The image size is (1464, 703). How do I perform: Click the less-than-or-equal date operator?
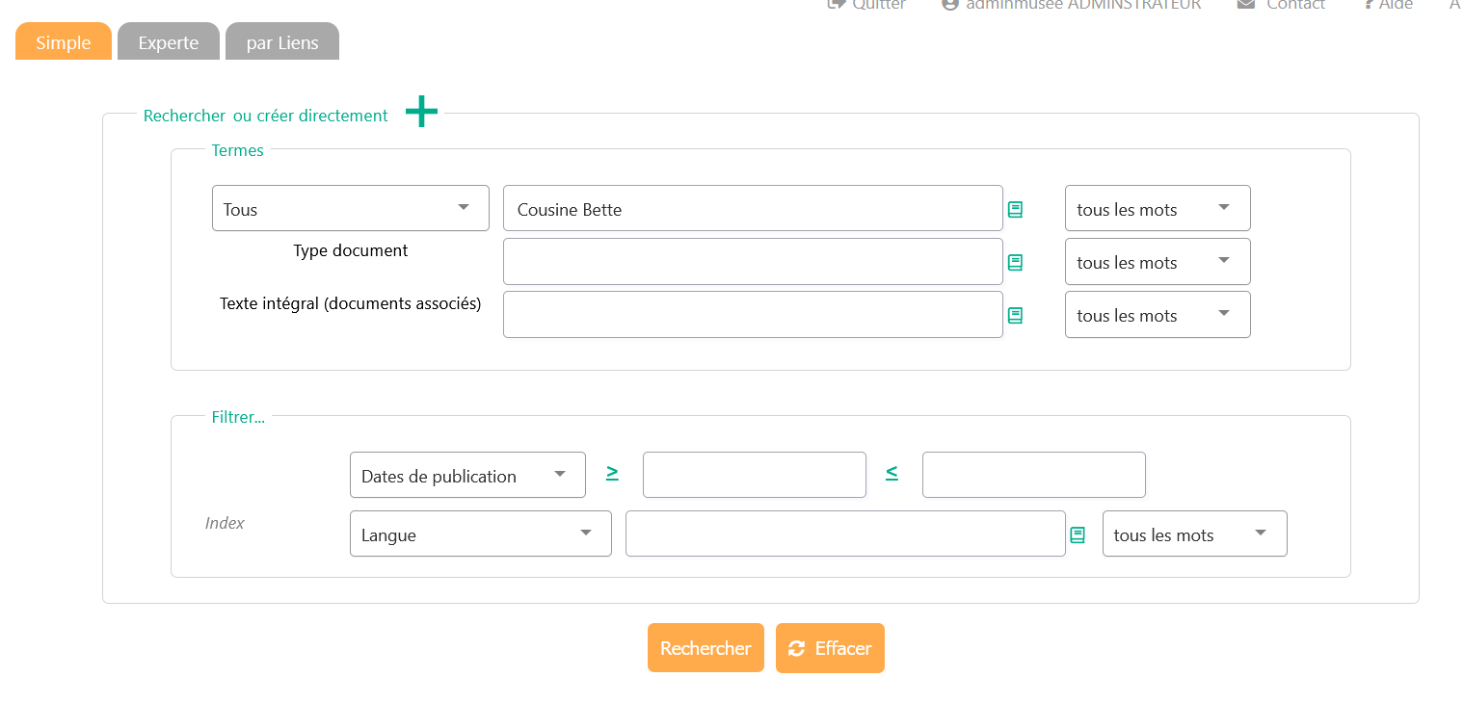pos(892,473)
